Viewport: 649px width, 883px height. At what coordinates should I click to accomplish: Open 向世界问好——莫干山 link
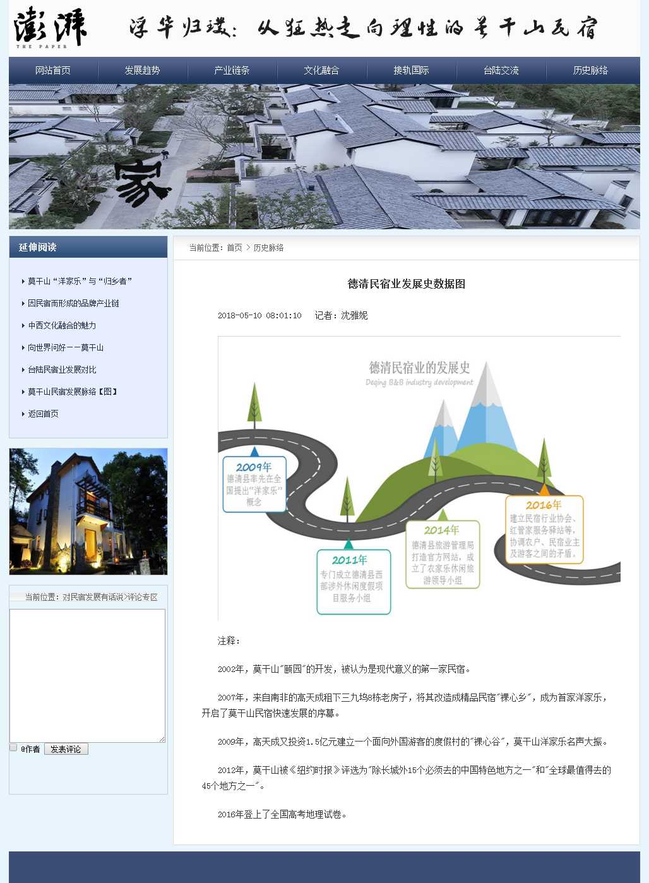click(x=66, y=348)
